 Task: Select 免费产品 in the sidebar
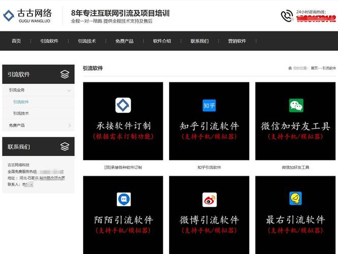(x=17, y=125)
